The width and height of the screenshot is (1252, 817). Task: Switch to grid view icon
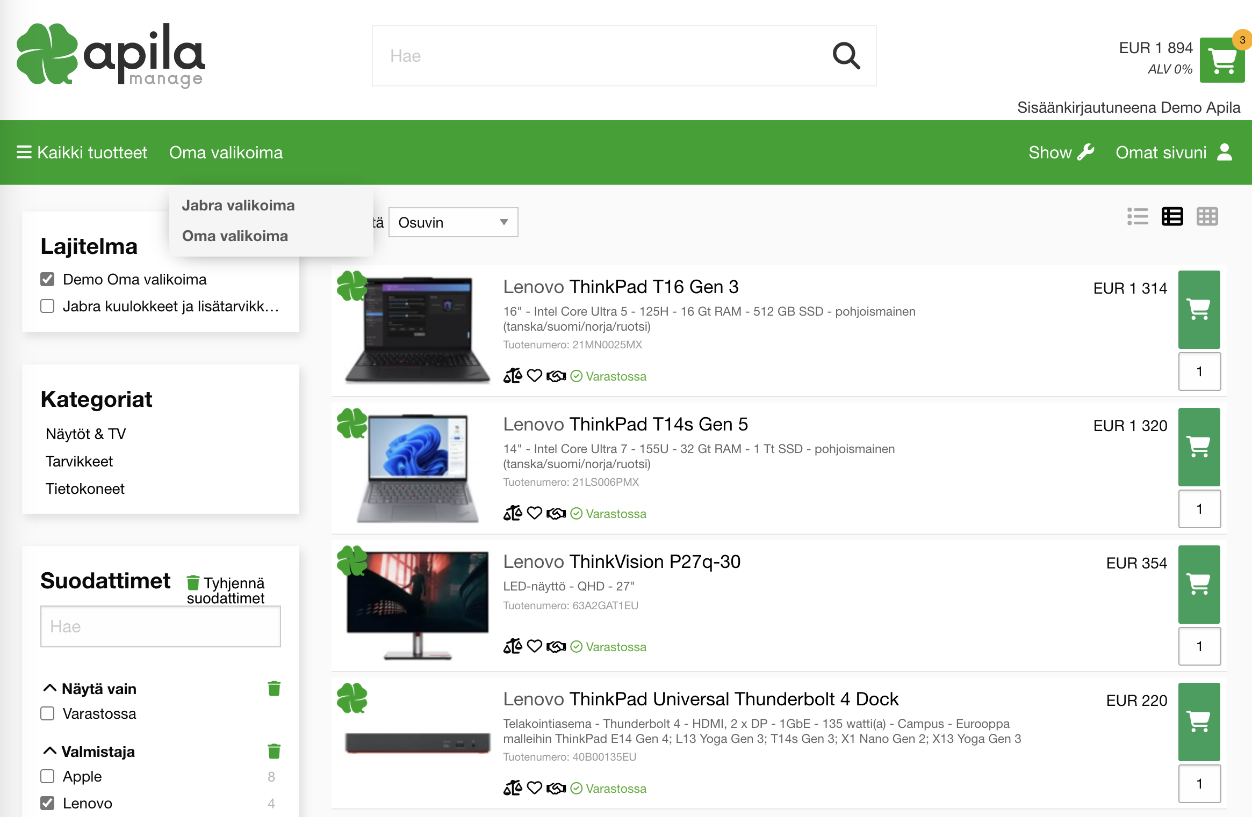click(x=1207, y=217)
